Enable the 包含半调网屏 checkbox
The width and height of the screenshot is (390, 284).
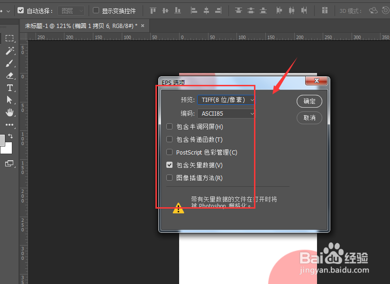coord(169,126)
